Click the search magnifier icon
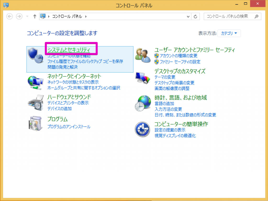The height and width of the screenshot is (201, 268). click(x=256, y=16)
